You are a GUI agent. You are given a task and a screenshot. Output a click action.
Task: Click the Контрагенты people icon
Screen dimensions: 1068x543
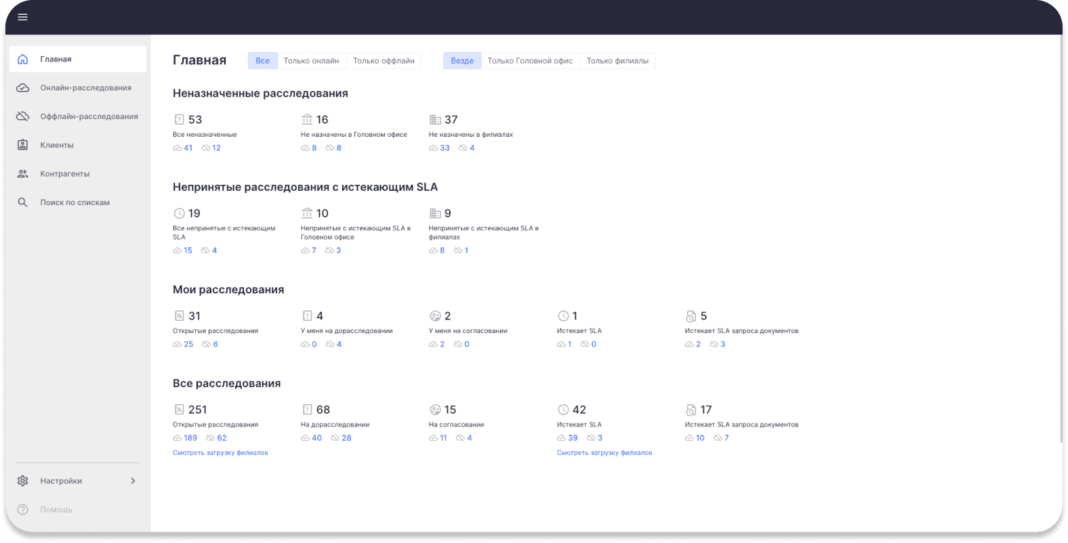click(23, 174)
